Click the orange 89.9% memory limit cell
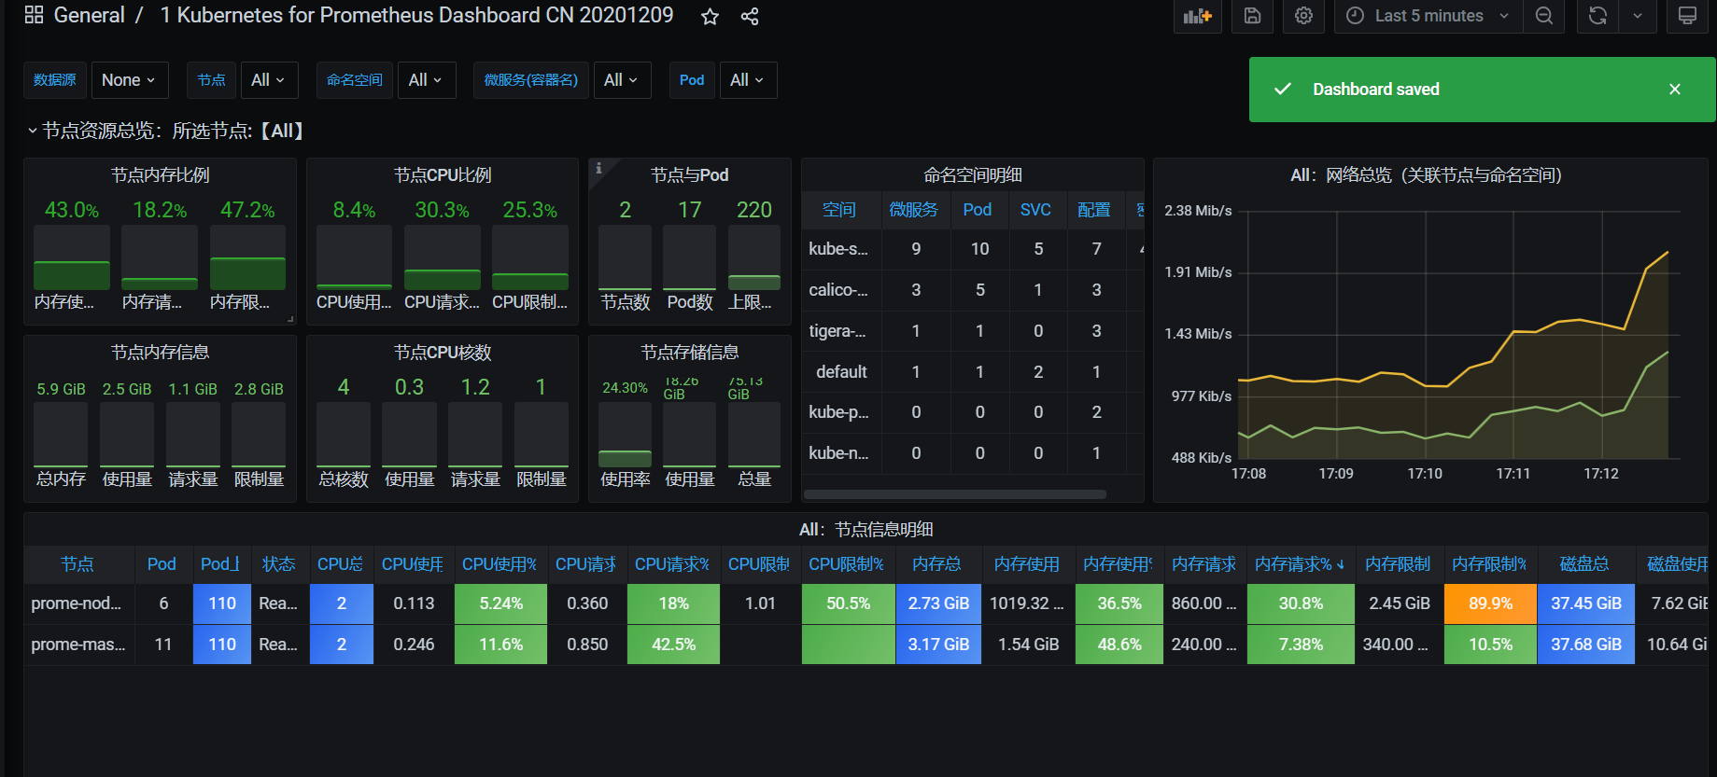This screenshot has width=1717, height=777. (x=1490, y=604)
